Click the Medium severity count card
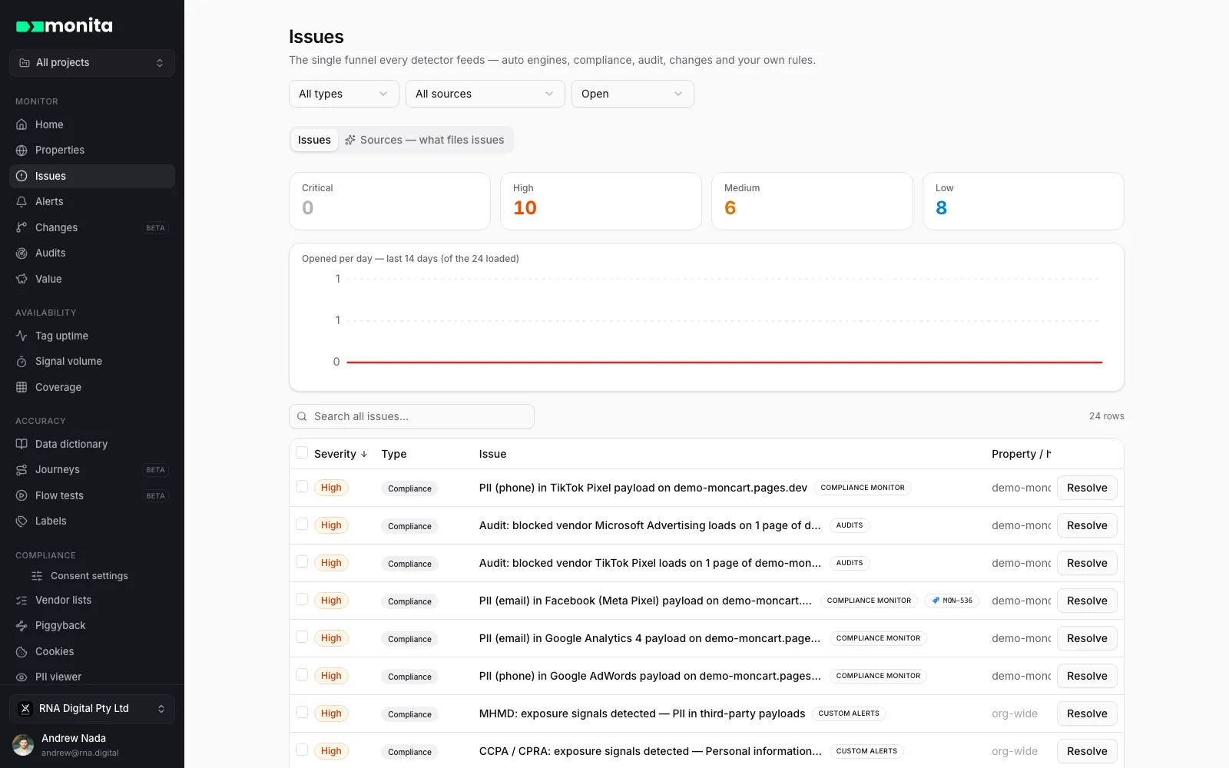This screenshot has width=1229, height=768. tap(812, 201)
